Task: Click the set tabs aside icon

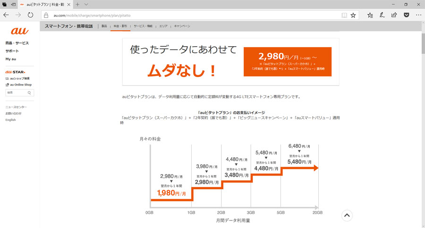Action: click(x=13, y=4)
